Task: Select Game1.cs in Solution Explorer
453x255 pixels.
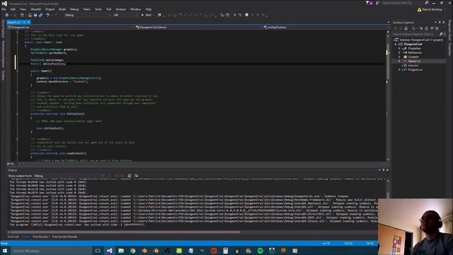Action: click(x=414, y=62)
